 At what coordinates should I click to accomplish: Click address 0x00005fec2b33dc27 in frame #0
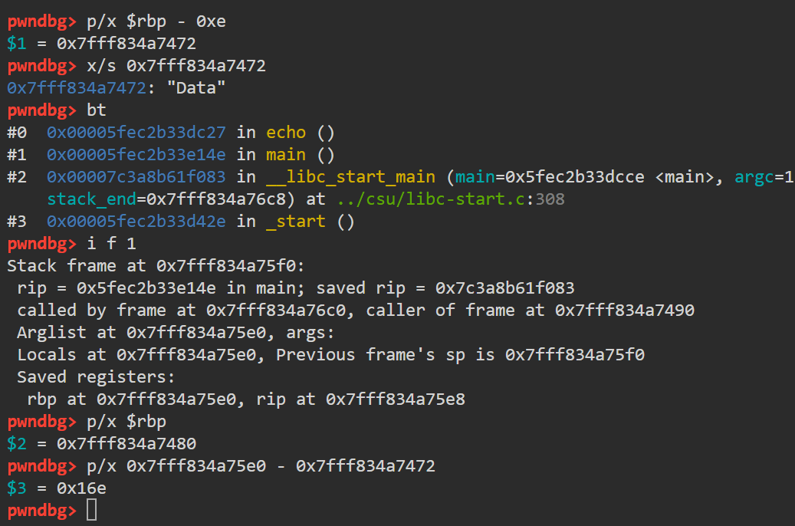click(136, 133)
